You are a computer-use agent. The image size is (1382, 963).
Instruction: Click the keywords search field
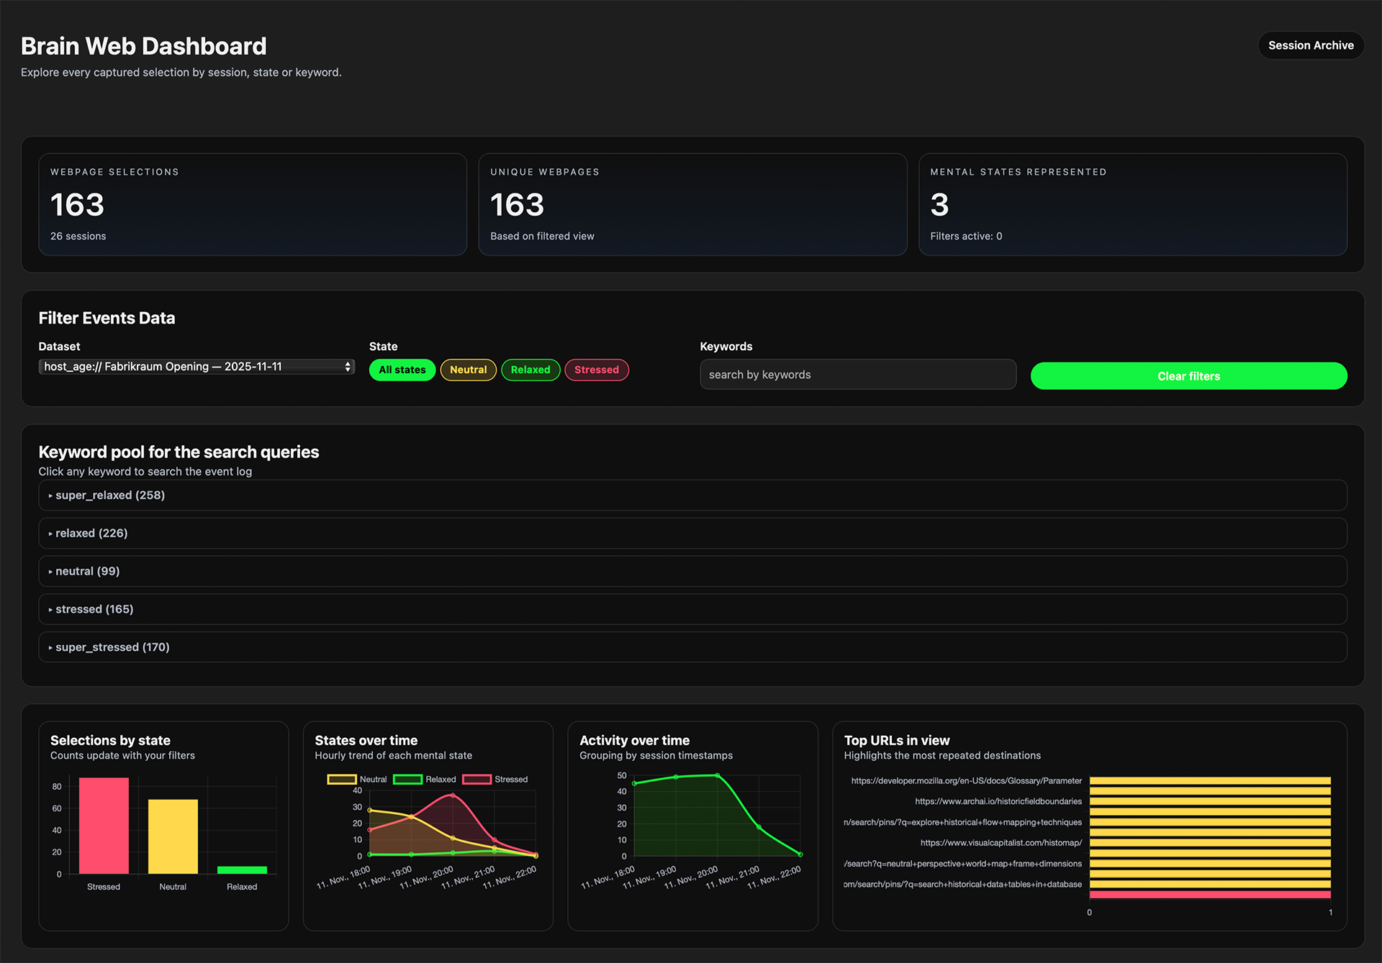pos(857,374)
